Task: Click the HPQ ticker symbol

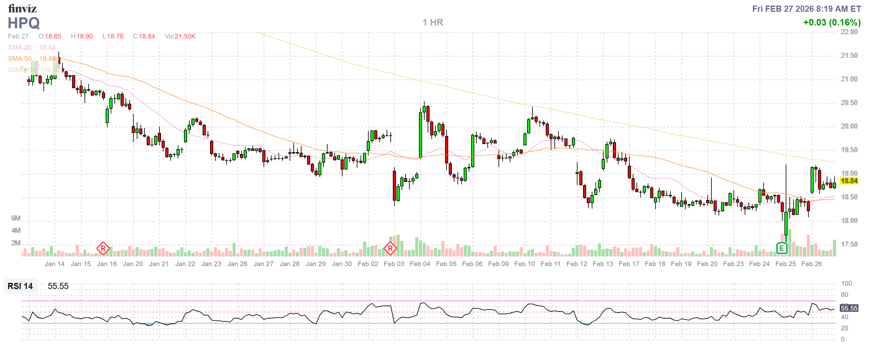Action: coord(24,23)
